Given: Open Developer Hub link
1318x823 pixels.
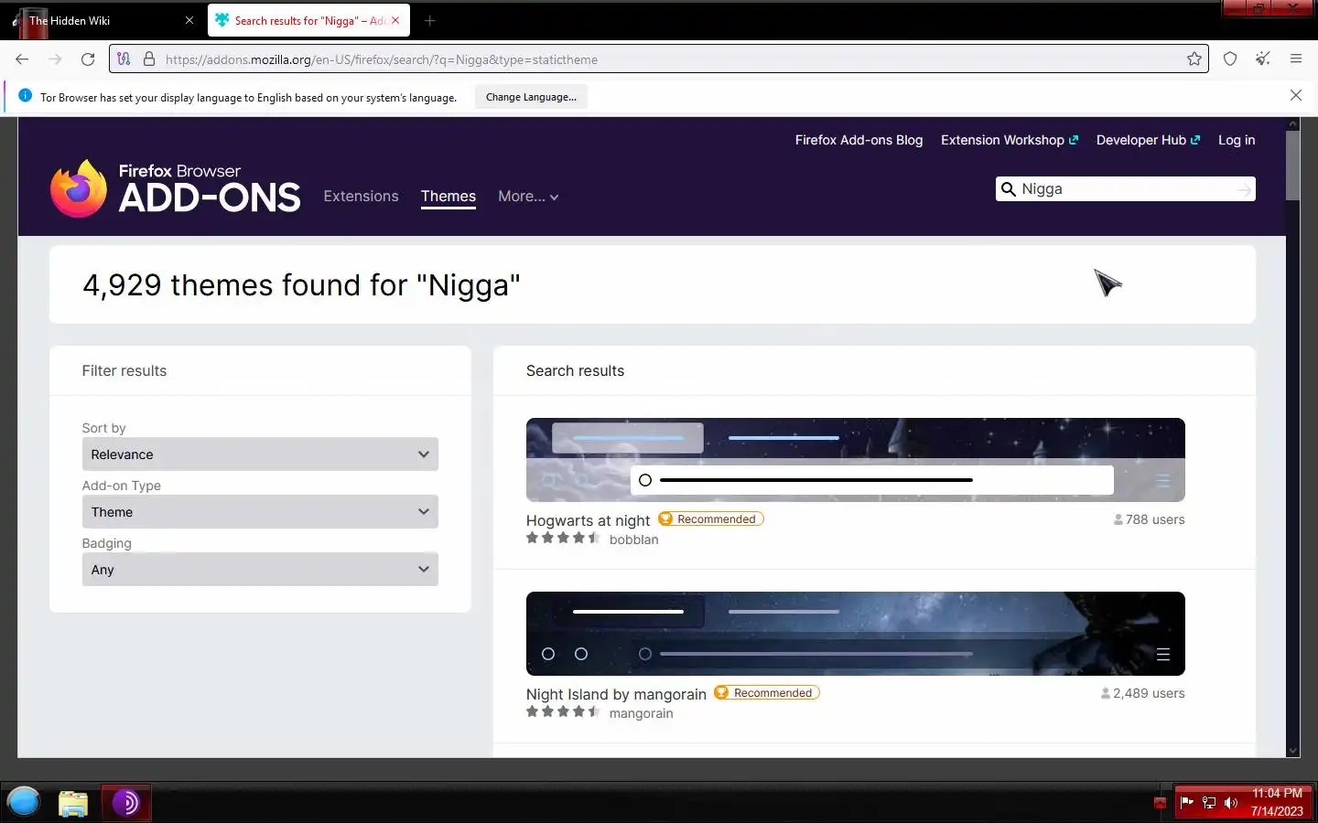Looking at the screenshot, I should [1148, 140].
